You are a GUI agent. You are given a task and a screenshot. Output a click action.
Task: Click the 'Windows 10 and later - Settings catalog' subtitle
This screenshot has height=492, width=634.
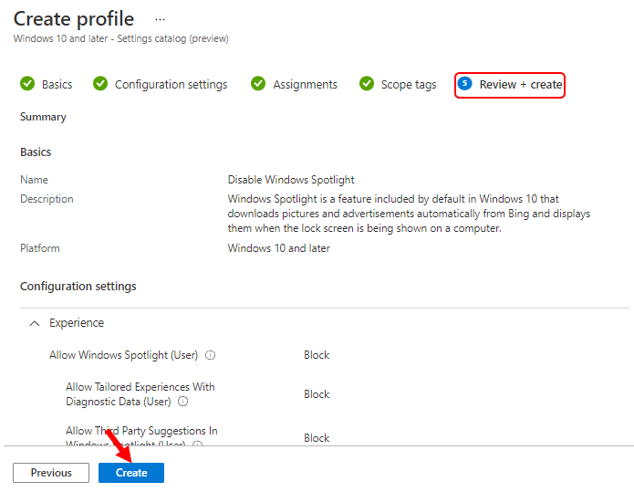[121, 38]
